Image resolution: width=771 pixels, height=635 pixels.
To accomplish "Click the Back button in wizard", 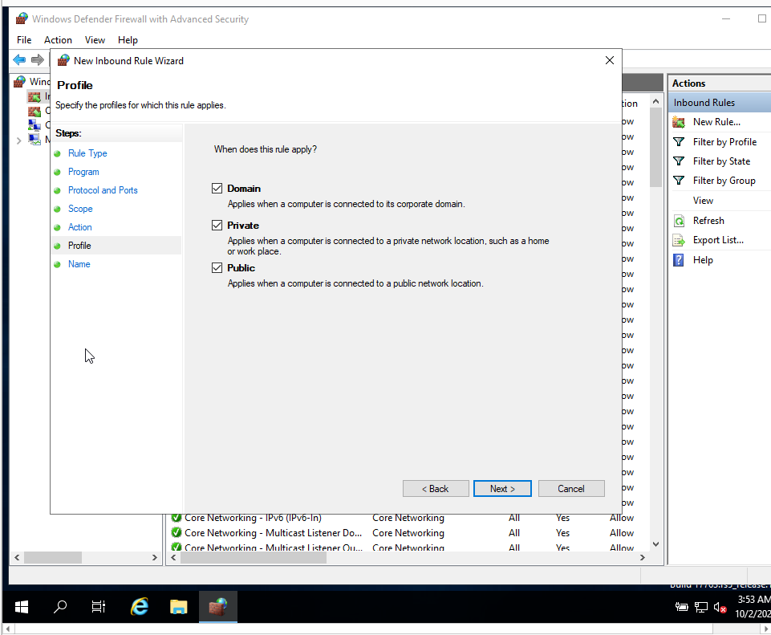I will click(436, 488).
